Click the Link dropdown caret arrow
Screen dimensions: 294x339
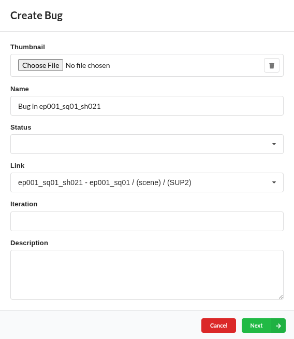(x=274, y=182)
